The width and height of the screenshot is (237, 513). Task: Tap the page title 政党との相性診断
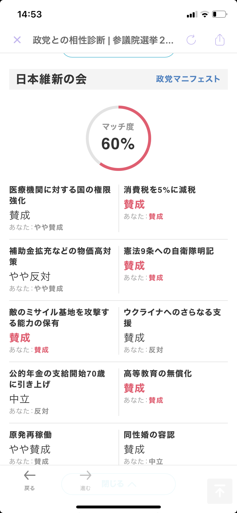tap(69, 40)
